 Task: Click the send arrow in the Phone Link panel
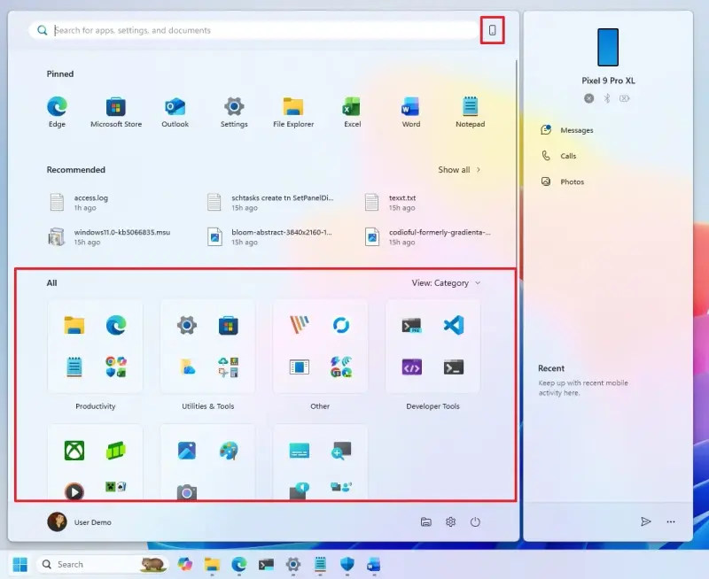647,522
